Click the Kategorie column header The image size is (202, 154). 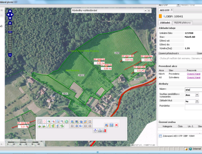click(x=167, y=126)
